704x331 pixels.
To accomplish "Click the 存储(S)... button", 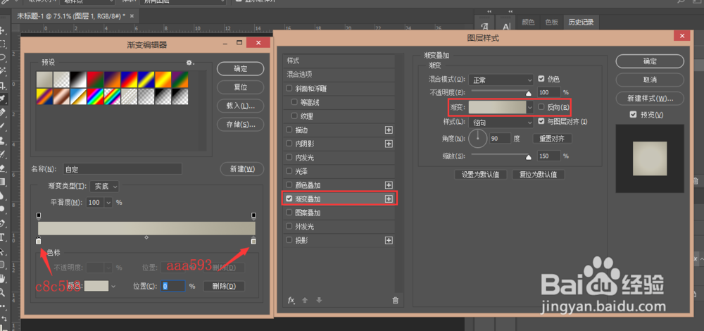I will click(240, 124).
